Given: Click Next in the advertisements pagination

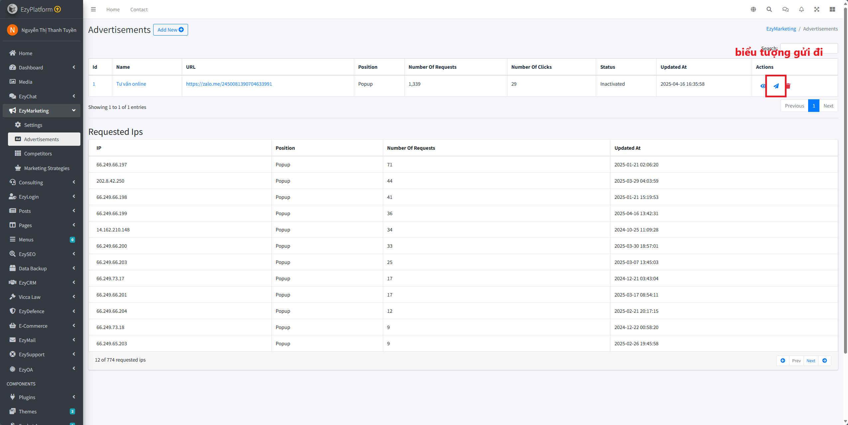Looking at the screenshot, I should (x=828, y=106).
